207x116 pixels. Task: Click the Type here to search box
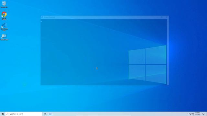(x=24, y=114)
